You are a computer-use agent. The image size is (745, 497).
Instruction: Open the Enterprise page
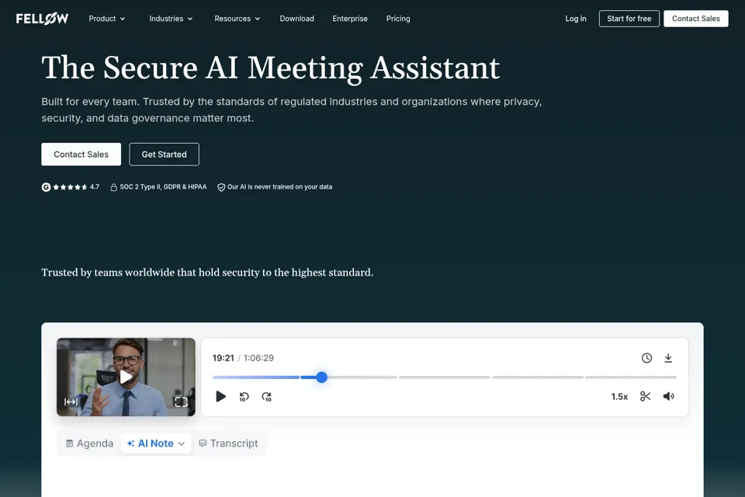point(350,19)
